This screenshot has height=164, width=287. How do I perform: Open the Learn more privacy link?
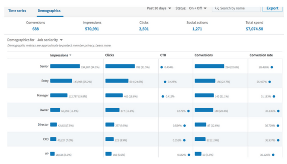click(103, 45)
